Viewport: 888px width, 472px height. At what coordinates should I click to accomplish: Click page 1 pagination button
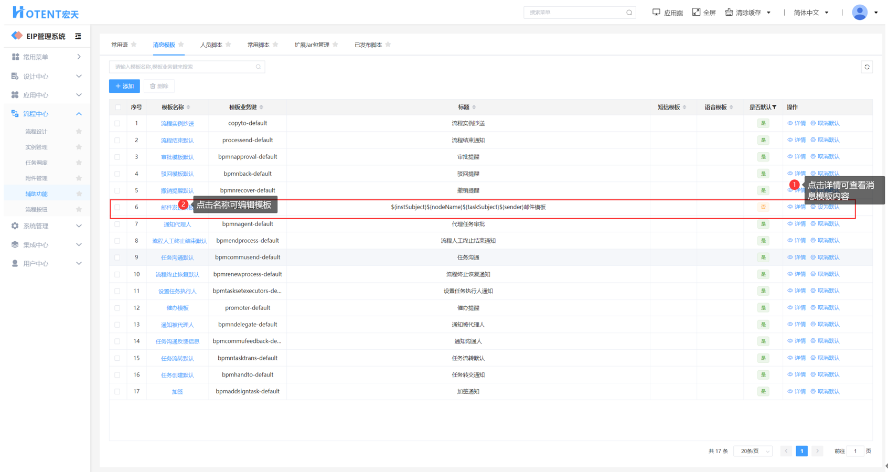pos(801,451)
